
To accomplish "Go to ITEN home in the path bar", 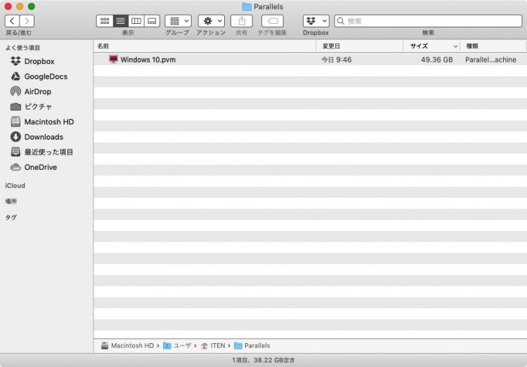I will [x=213, y=345].
